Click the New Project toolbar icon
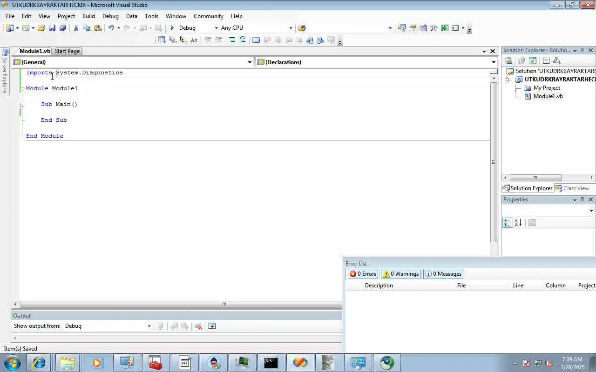 [9, 28]
